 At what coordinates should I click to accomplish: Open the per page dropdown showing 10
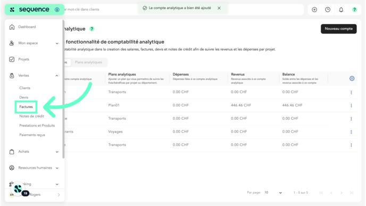pyautogui.click(x=273, y=193)
